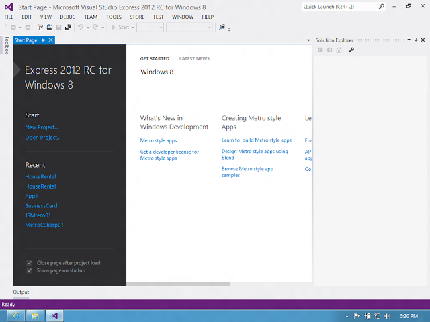Open the Undo history dropdown arrow
Screen dimensions: 430x322
coord(88,28)
